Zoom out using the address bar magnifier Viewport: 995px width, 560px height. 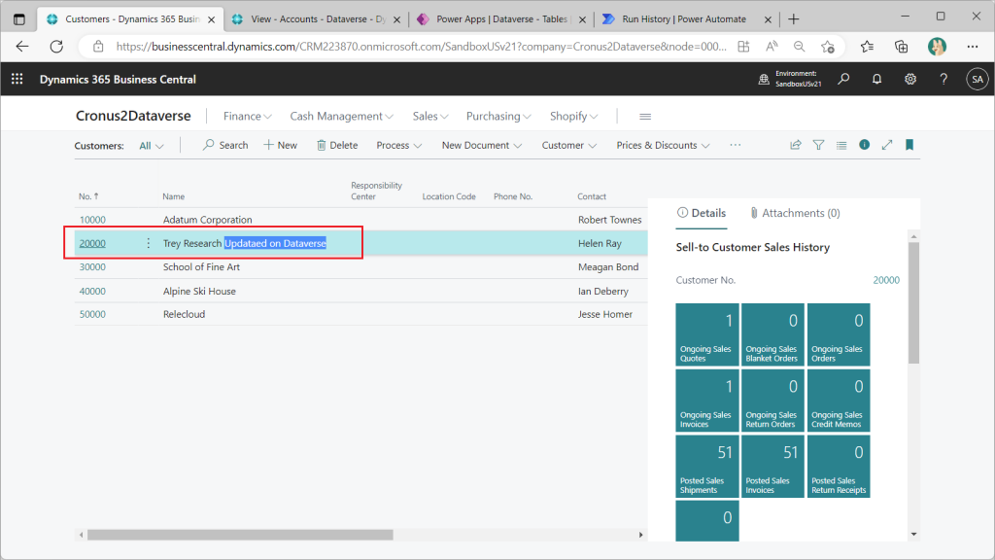pyautogui.click(x=799, y=47)
